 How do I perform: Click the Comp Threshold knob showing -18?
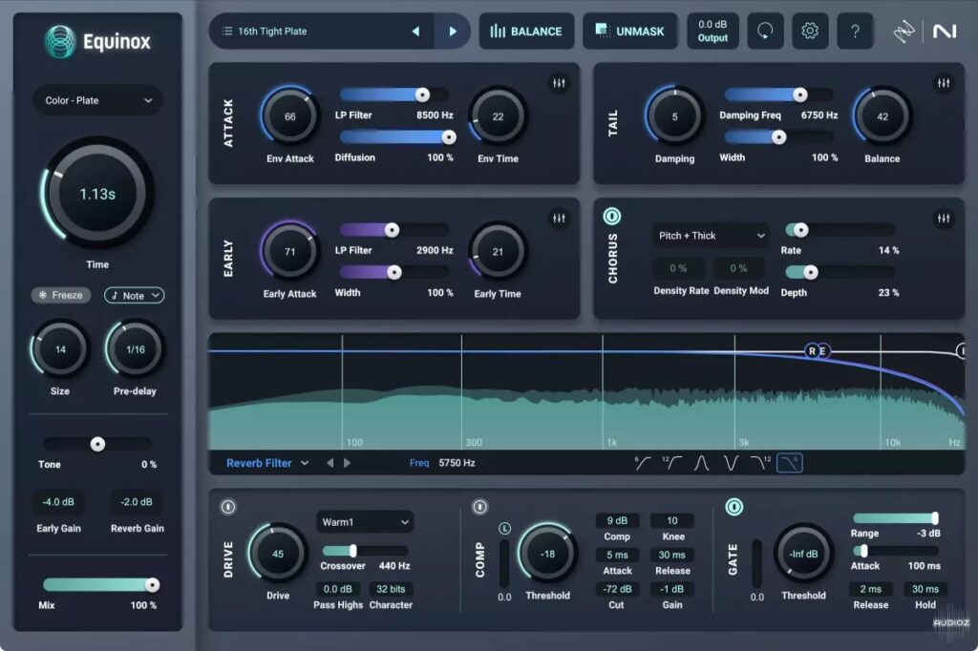tap(547, 554)
